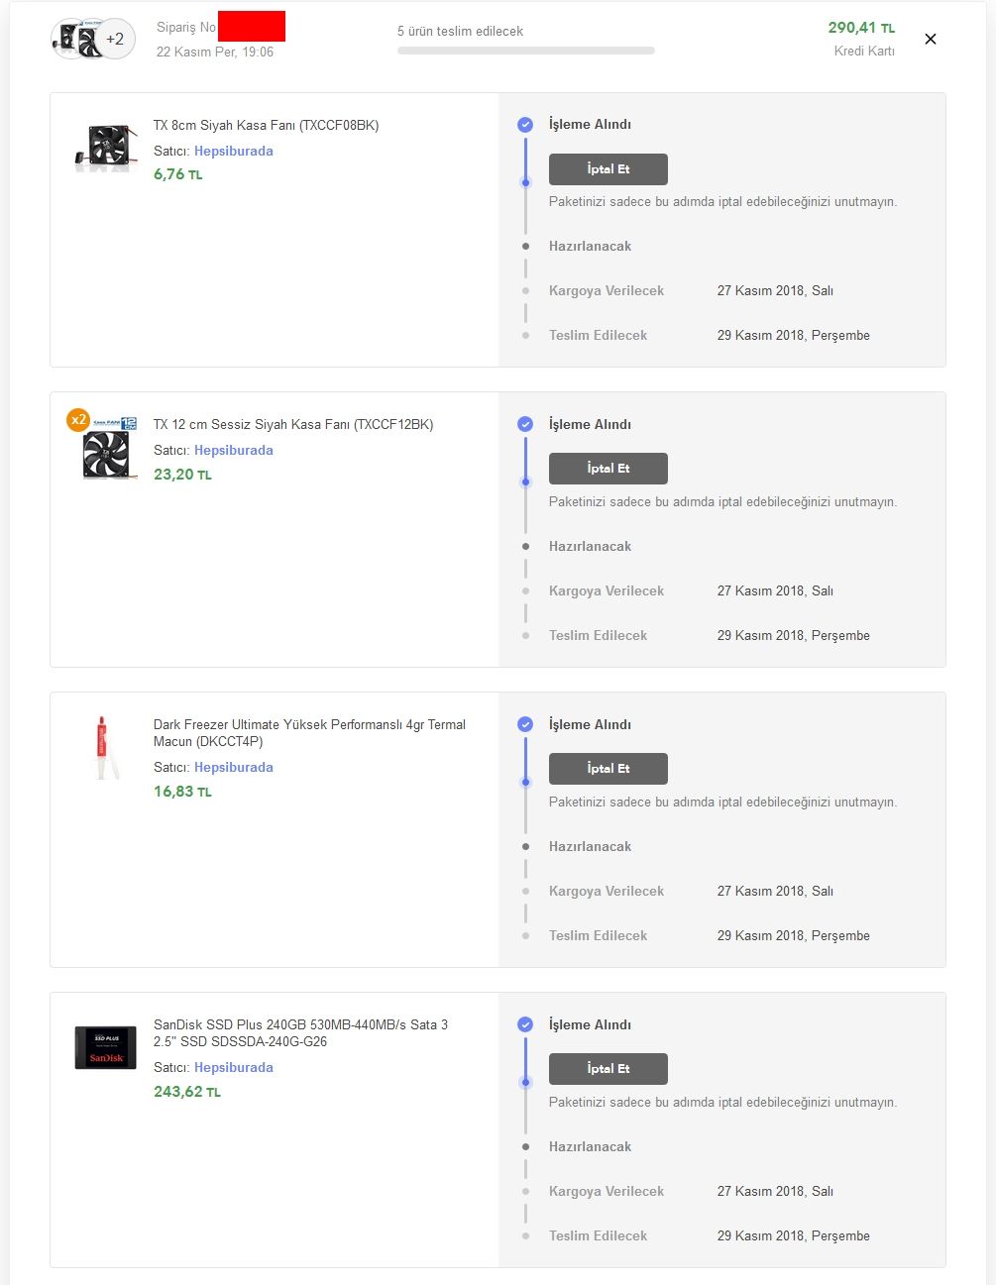Cancel the TX 8cm fan order

pos(608,169)
